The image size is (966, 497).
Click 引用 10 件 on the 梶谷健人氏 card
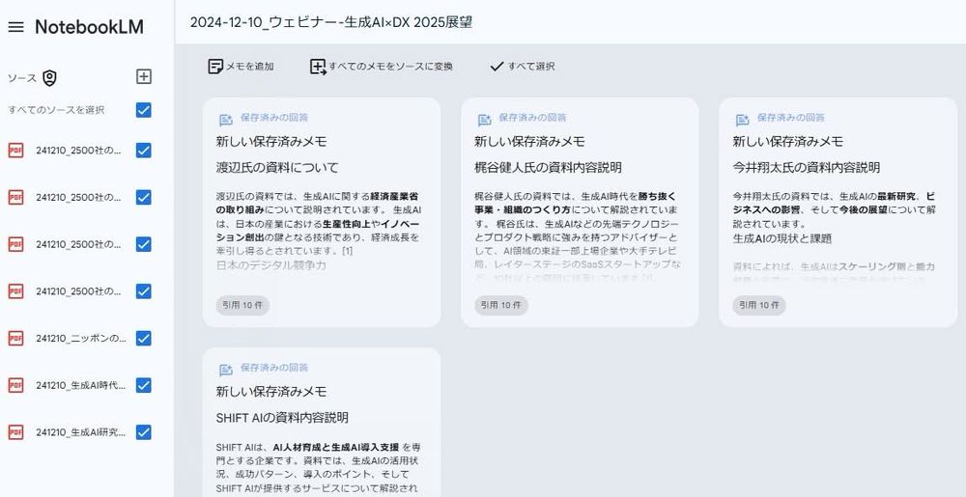click(500, 305)
